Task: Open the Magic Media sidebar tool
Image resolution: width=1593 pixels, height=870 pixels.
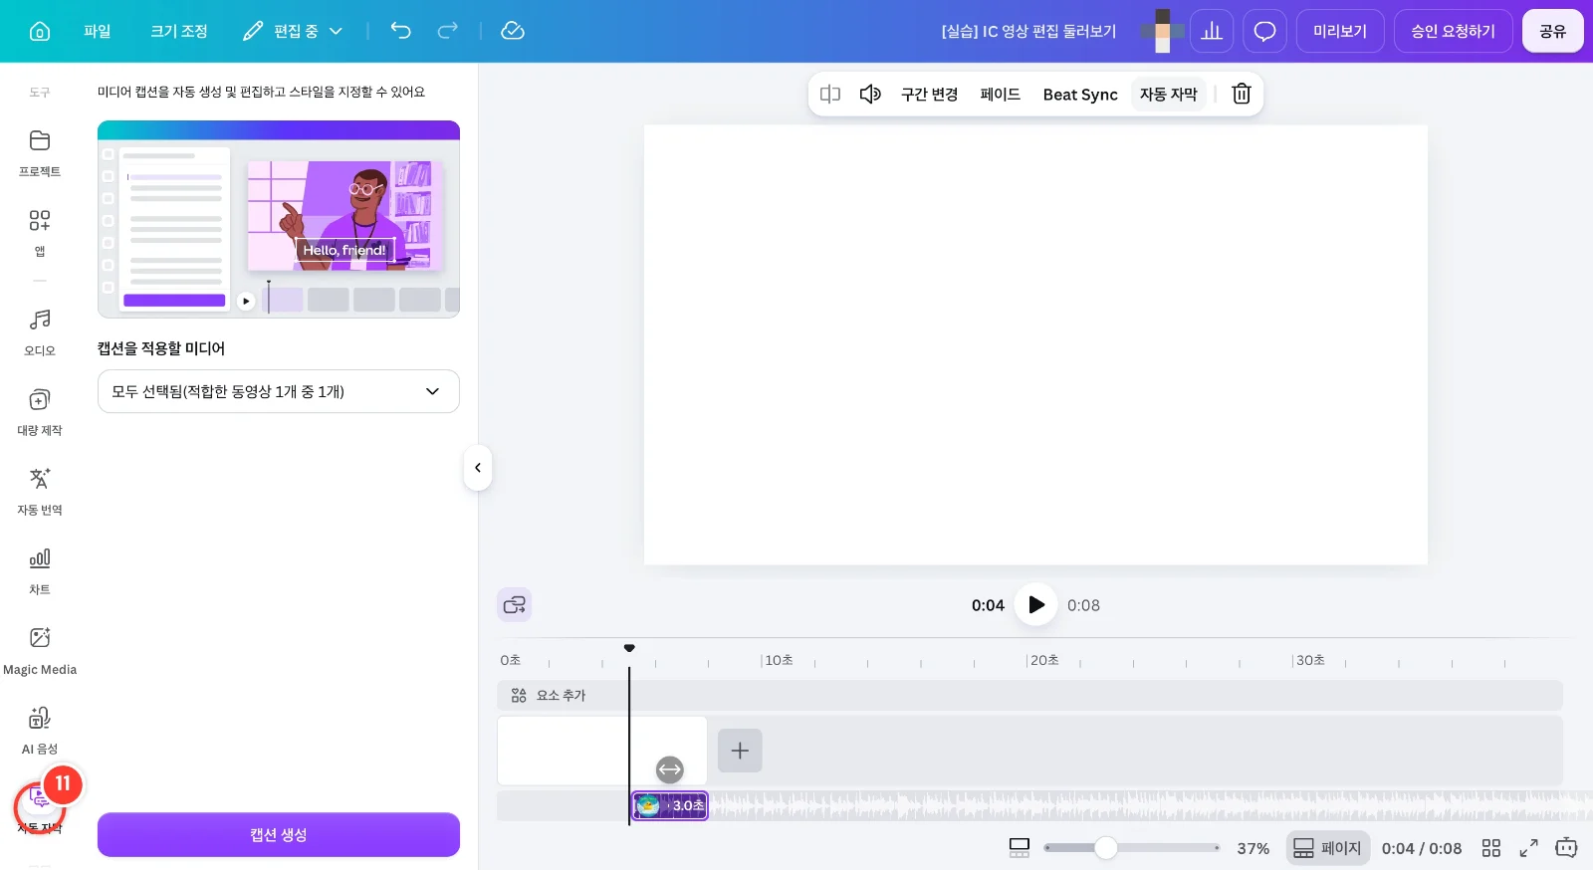Action: pyautogui.click(x=40, y=651)
